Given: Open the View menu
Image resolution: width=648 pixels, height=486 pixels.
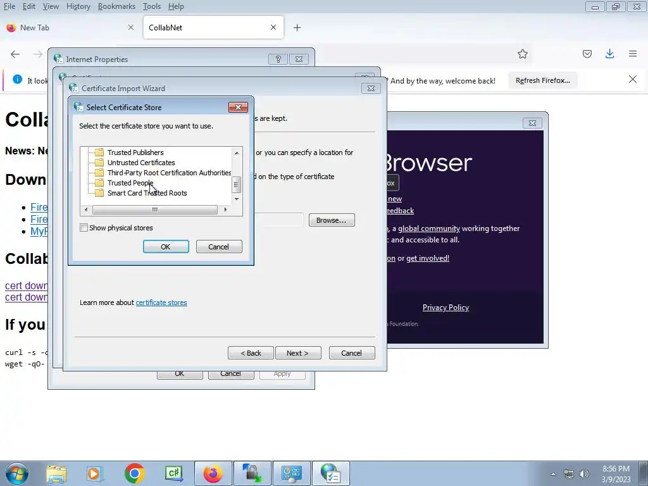Looking at the screenshot, I should tap(51, 6).
